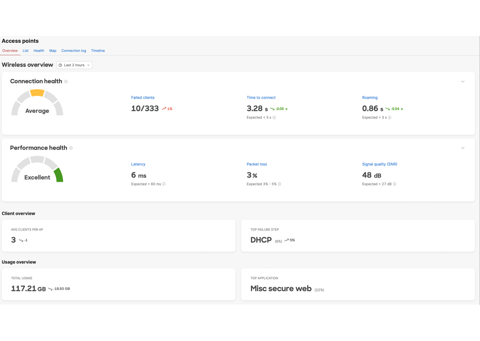The height and width of the screenshot is (341, 480).
Task: Switch to the Map tab
Action: click(x=53, y=51)
